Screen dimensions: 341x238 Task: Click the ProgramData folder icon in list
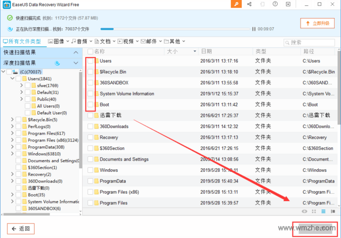(96, 181)
